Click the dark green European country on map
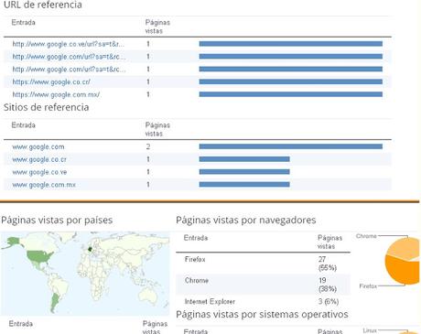421x334 pixels. (x=90, y=249)
